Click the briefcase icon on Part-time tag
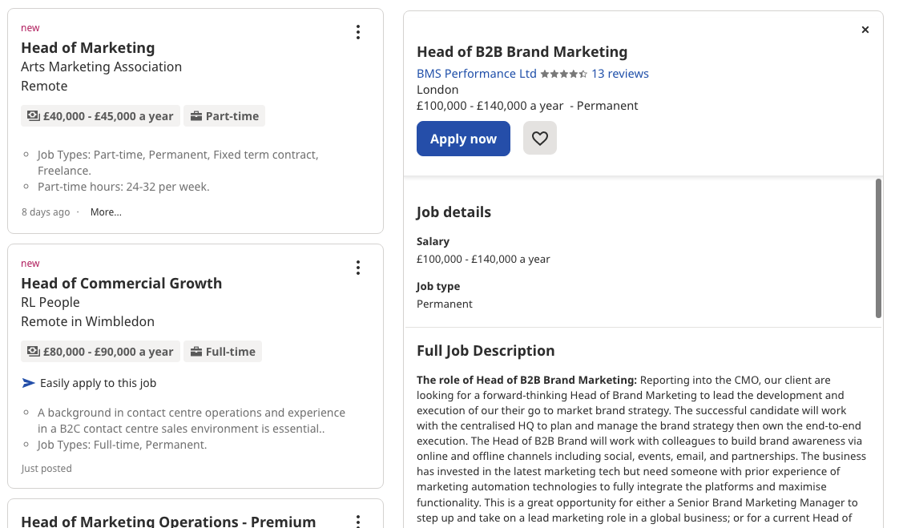The width and height of the screenshot is (899, 528). click(x=196, y=116)
